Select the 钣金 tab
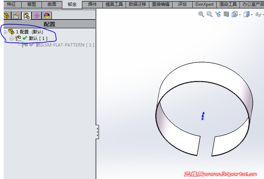 (x=72, y=4)
